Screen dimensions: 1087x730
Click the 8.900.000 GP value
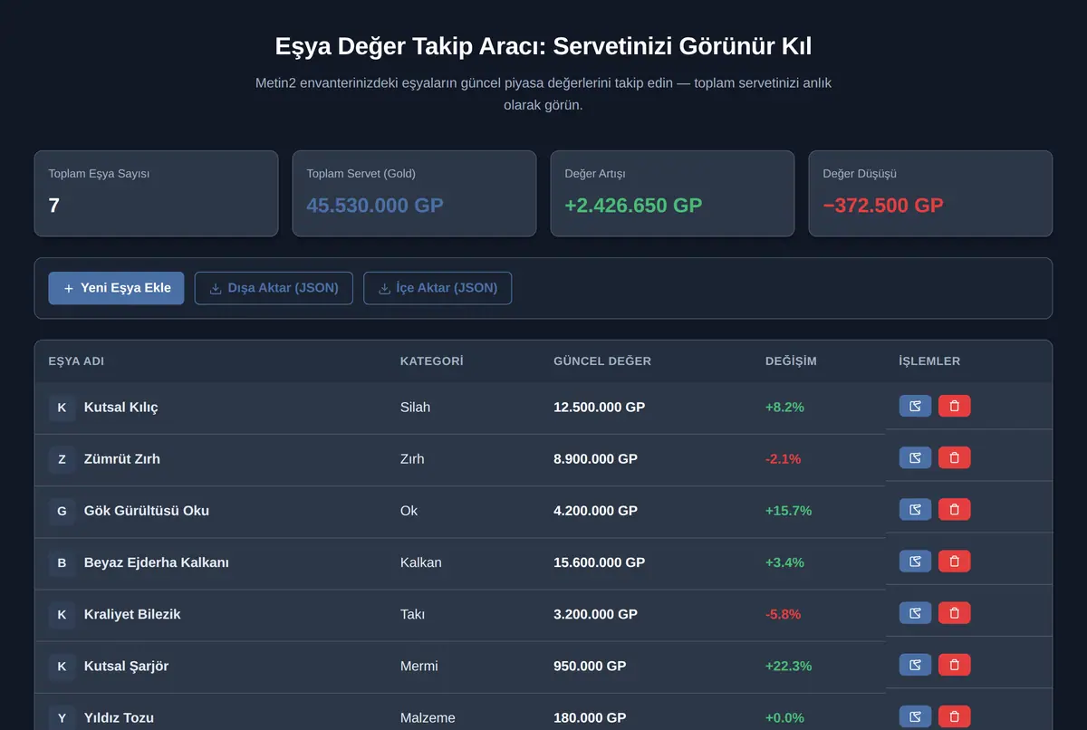pos(596,459)
